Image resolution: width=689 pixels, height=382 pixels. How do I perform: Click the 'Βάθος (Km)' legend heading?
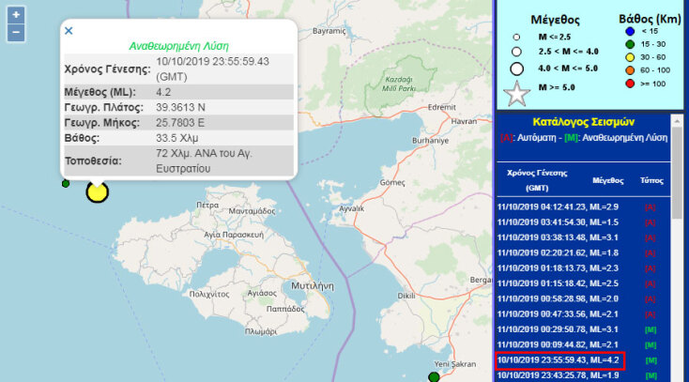(x=650, y=19)
